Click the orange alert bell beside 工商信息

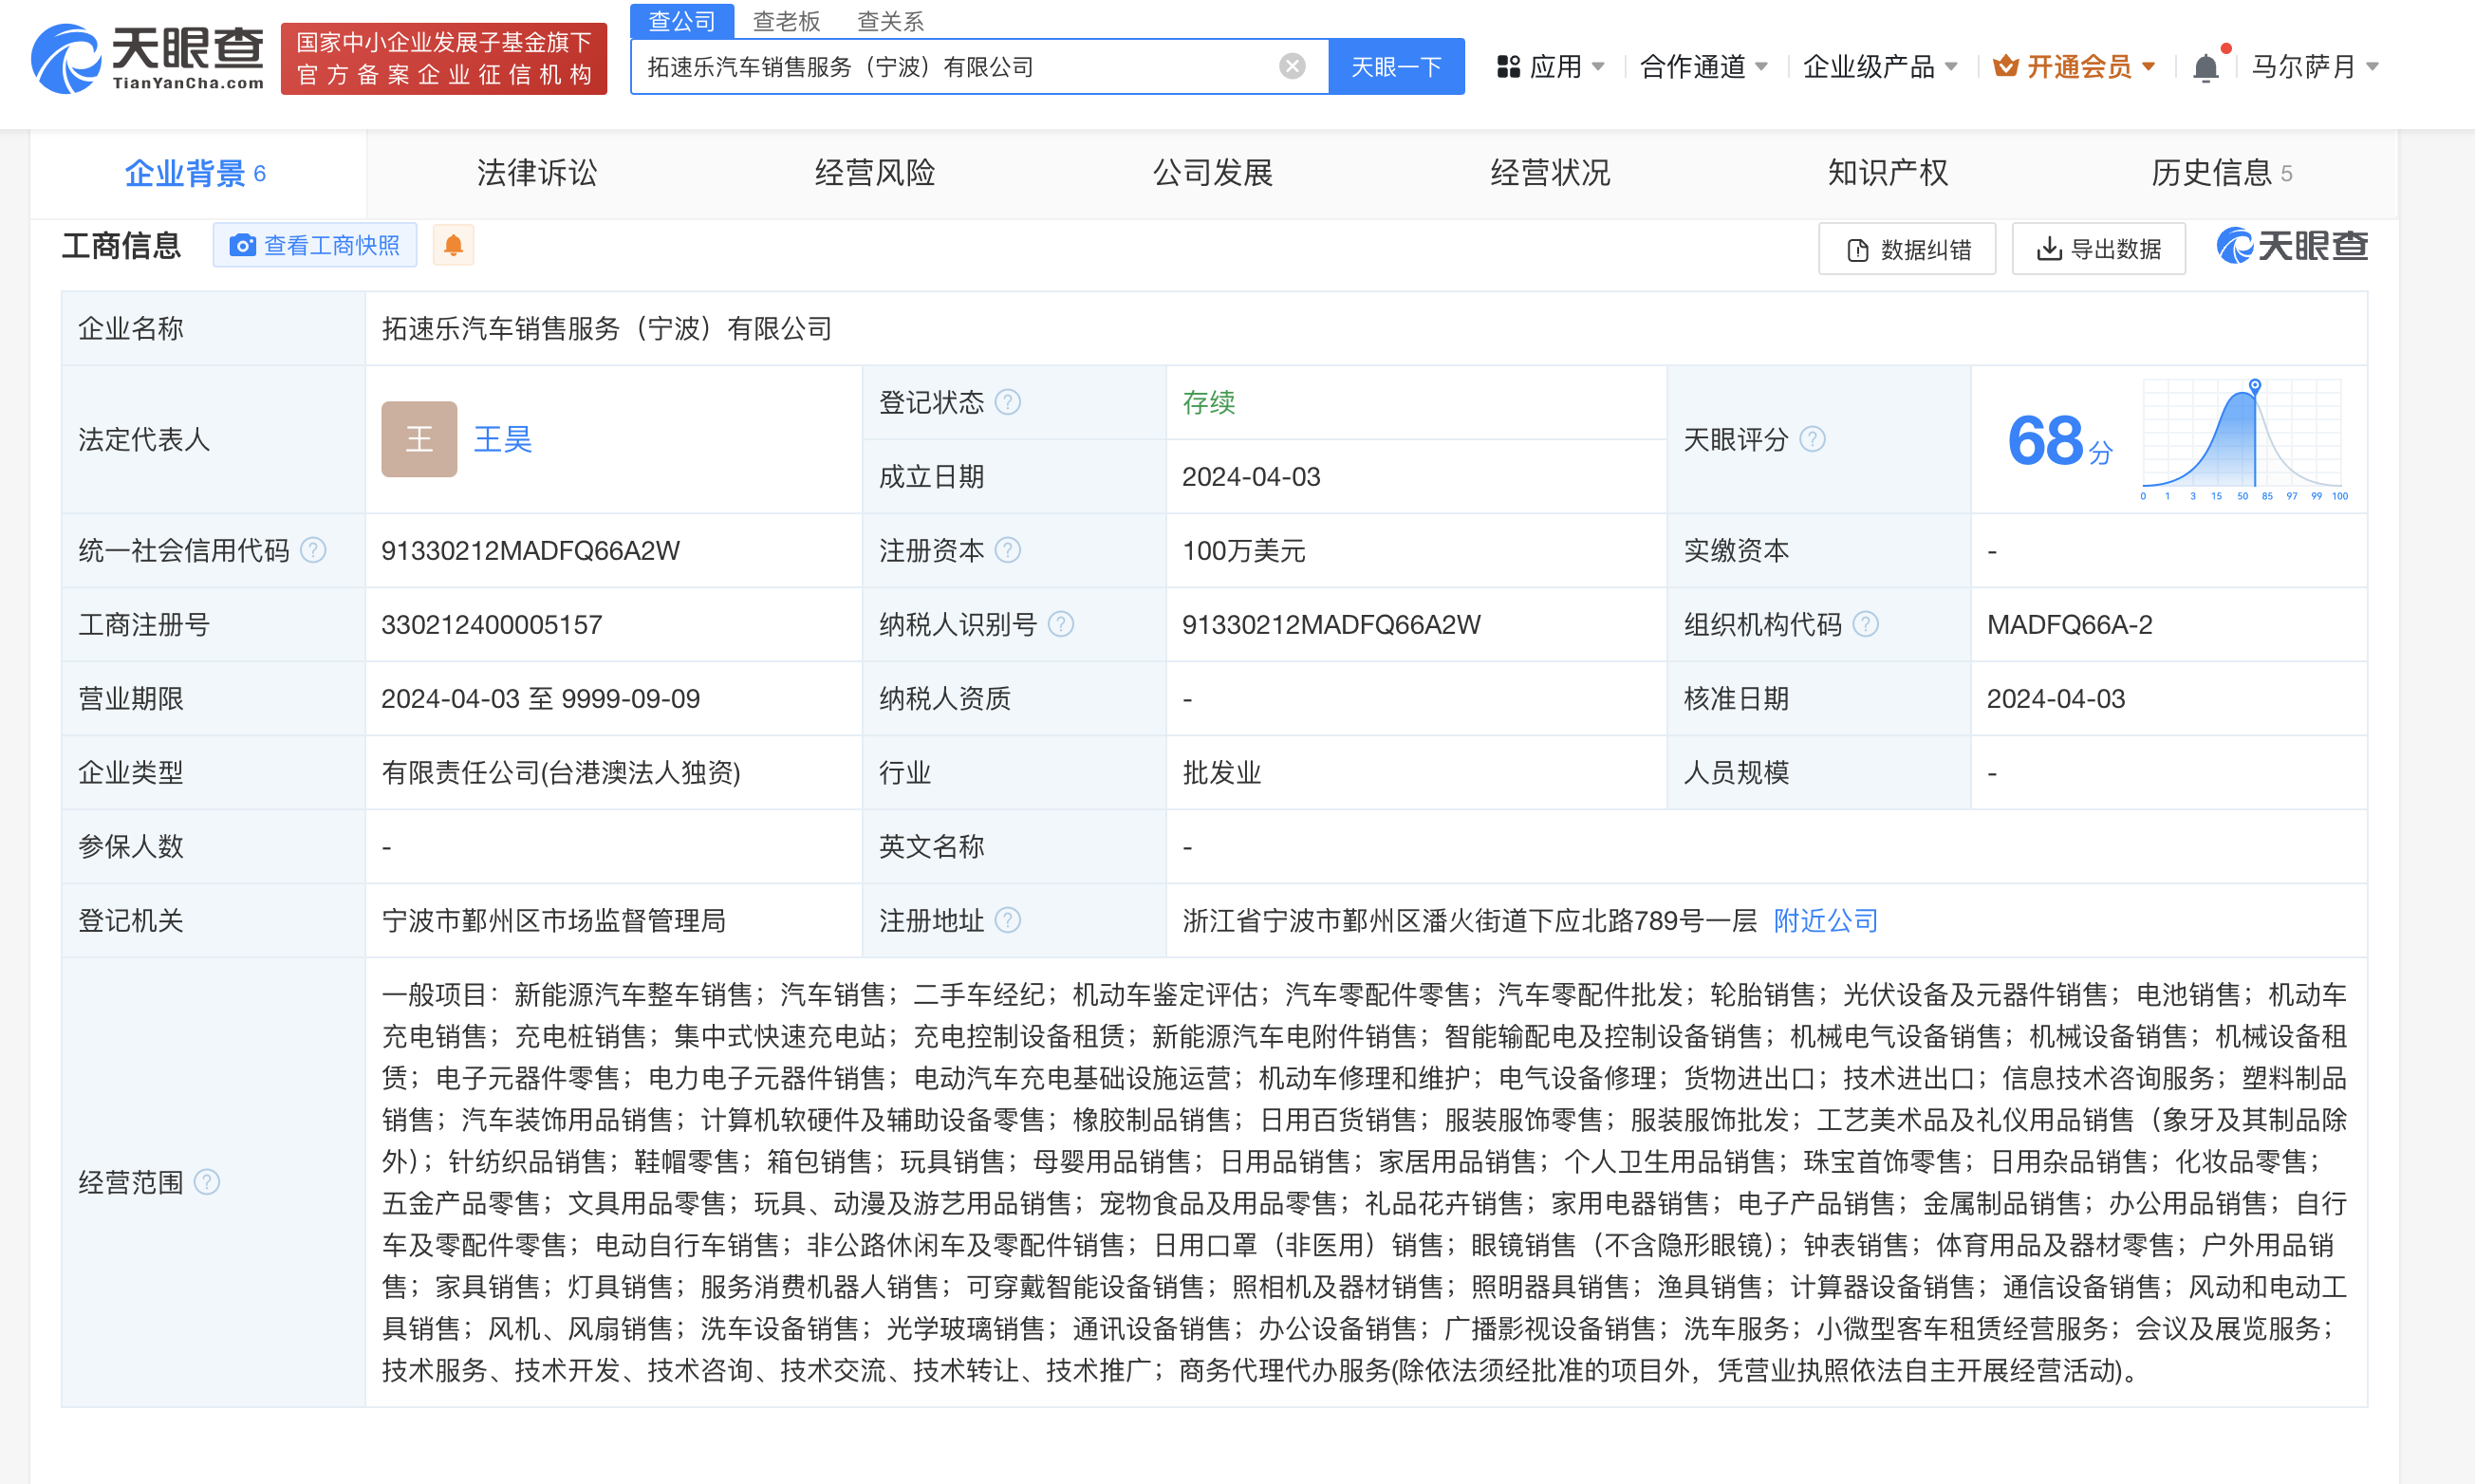tap(453, 245)
